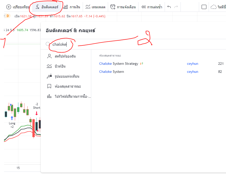Click the 1596.83 indicator value
Image resolution: width=226 pixels, height=174 pixels.
pos(35,30)
